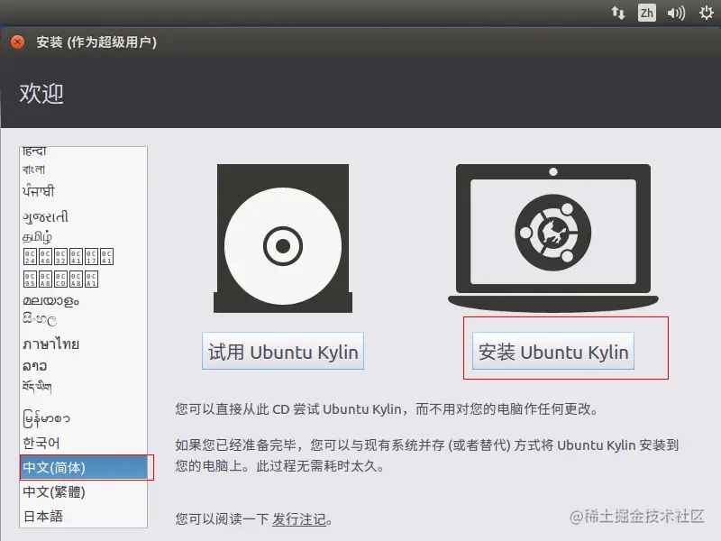
Task: Select the हिन्दी entry at the list top
Action: click(84, 152)
